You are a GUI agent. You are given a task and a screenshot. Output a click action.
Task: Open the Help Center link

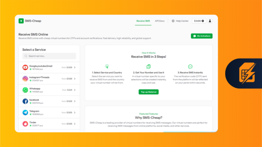click(182, 21)
